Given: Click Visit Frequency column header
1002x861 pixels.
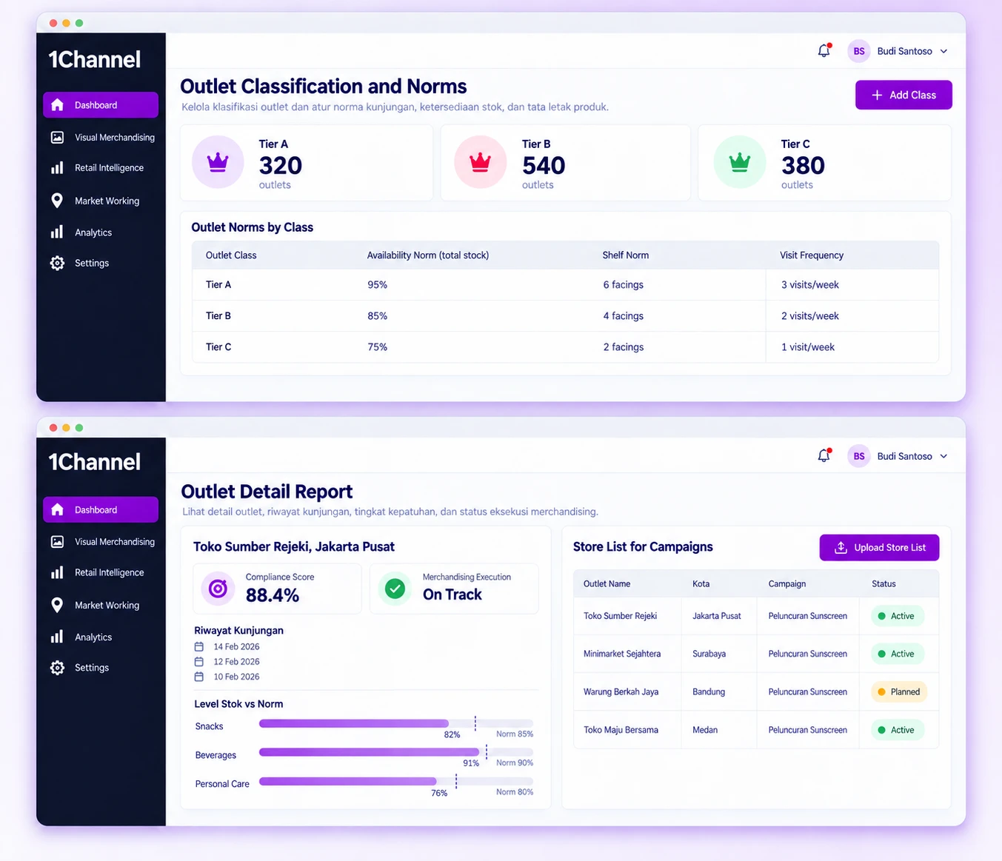Looking at the screenshot, I should [x=812, y=255].
